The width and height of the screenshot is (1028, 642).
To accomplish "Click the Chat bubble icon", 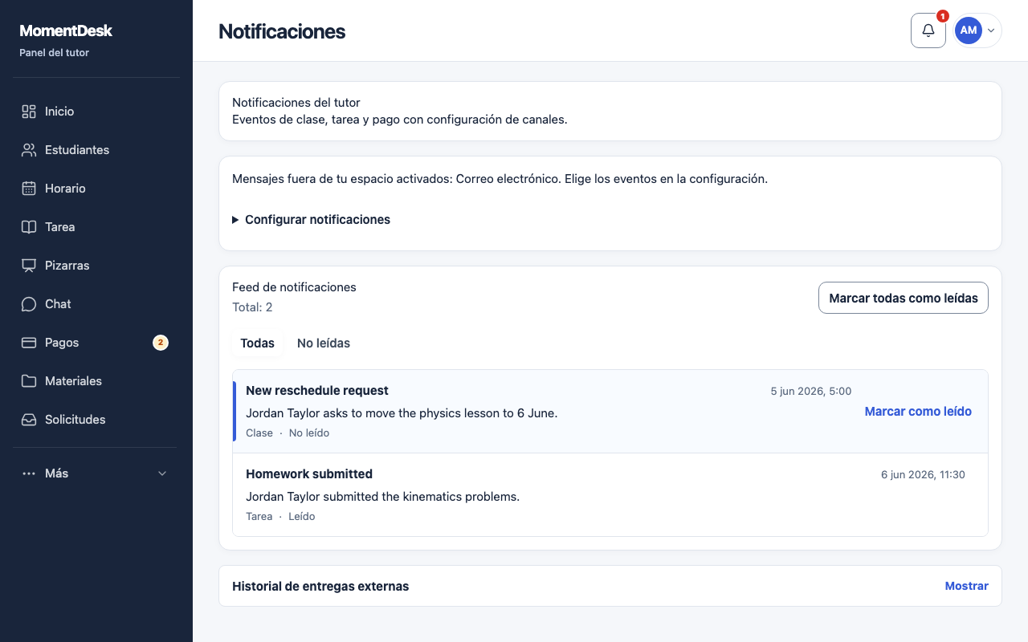I will pos(29,304).
